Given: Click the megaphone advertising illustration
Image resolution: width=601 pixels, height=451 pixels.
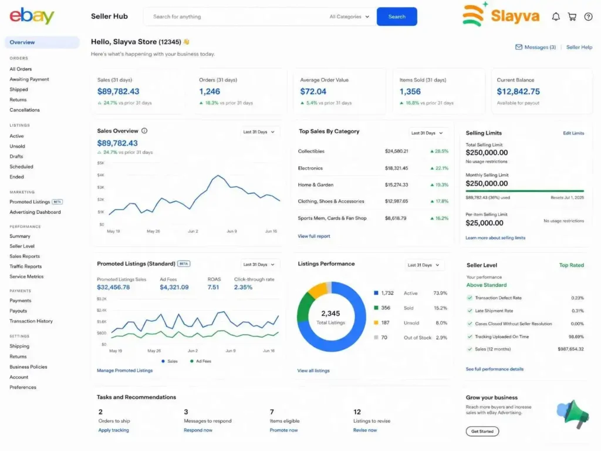Looking at the screenshot, I should (573, 414).
